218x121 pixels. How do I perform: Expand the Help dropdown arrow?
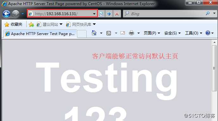click(x=212, y=33)
